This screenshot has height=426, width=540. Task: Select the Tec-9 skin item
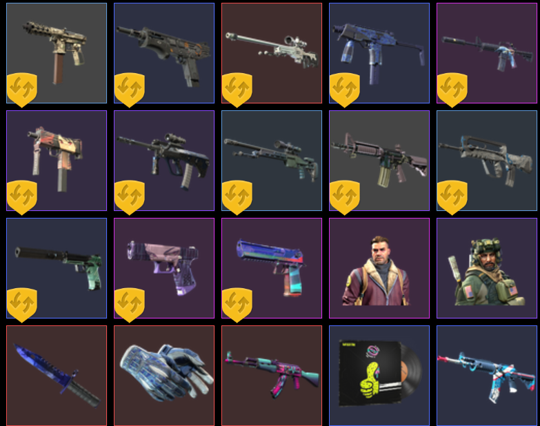[57, 53]
